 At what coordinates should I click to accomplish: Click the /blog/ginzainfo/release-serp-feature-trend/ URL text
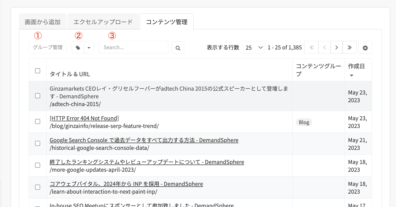click(104, 126)
